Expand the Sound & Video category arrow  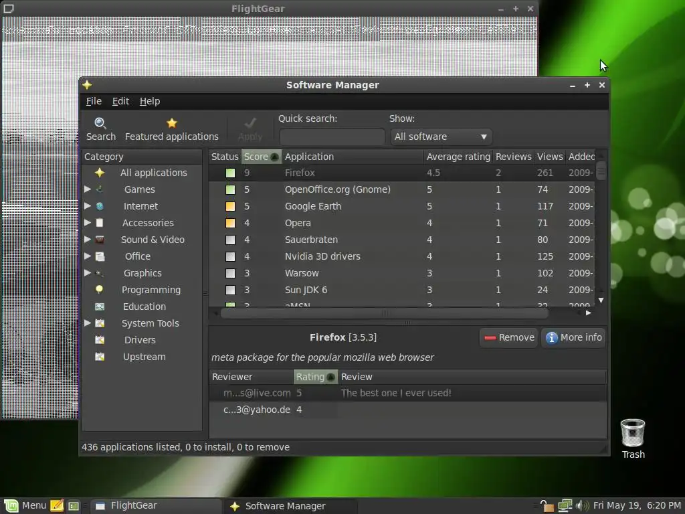point(88,239)
